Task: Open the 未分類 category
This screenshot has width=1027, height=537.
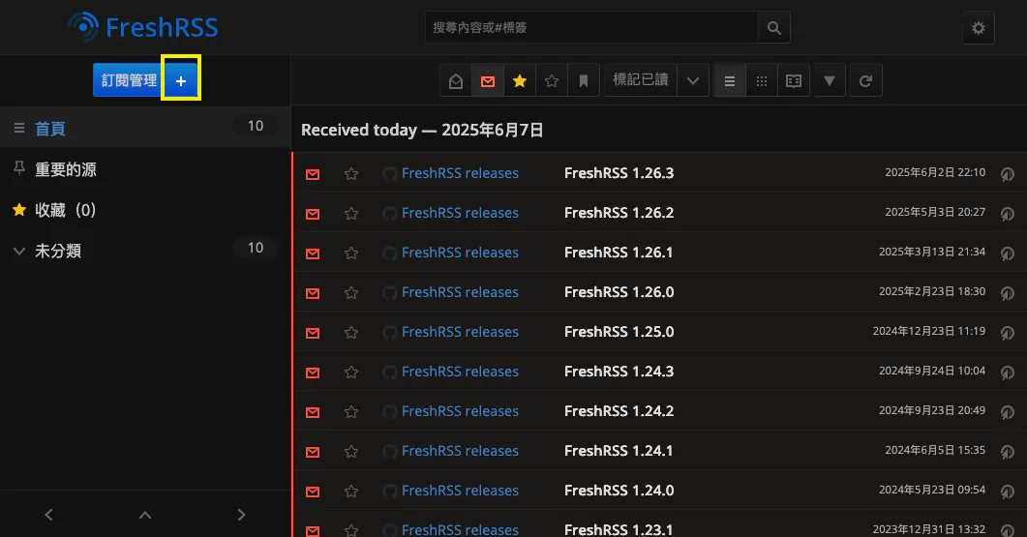Action: (58, 251)
